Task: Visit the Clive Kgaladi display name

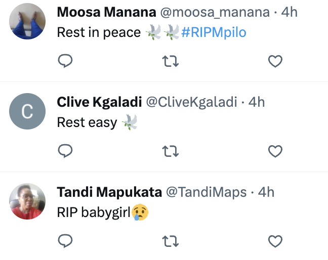Action: click(x=99, y=102)
